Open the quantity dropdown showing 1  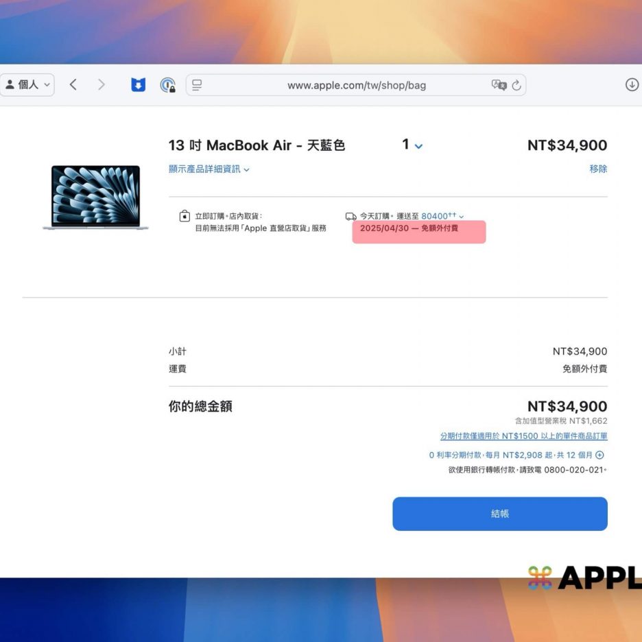click(412, 145)
